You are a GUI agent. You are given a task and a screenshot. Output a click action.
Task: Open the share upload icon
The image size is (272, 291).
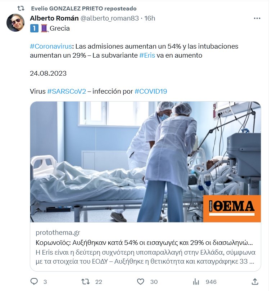[x=255, y=282]
